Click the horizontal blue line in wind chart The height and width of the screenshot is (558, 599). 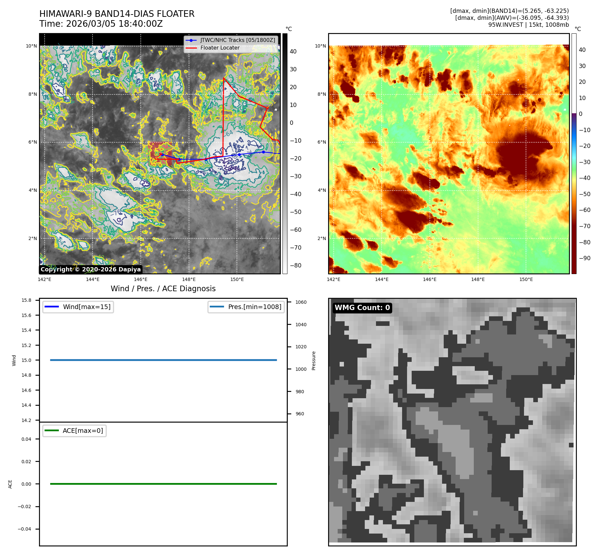[163, 360]
